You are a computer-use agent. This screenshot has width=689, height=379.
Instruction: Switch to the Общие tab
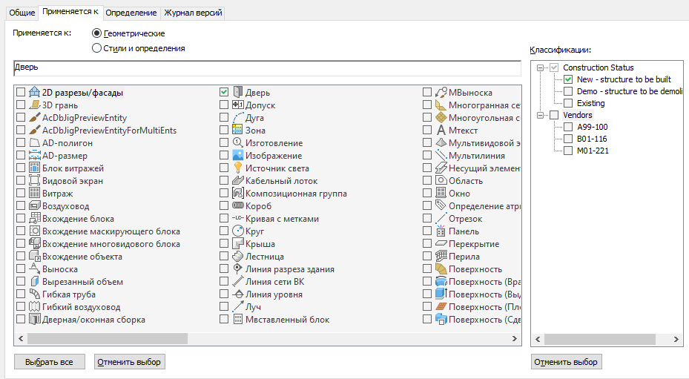[22, 13]
